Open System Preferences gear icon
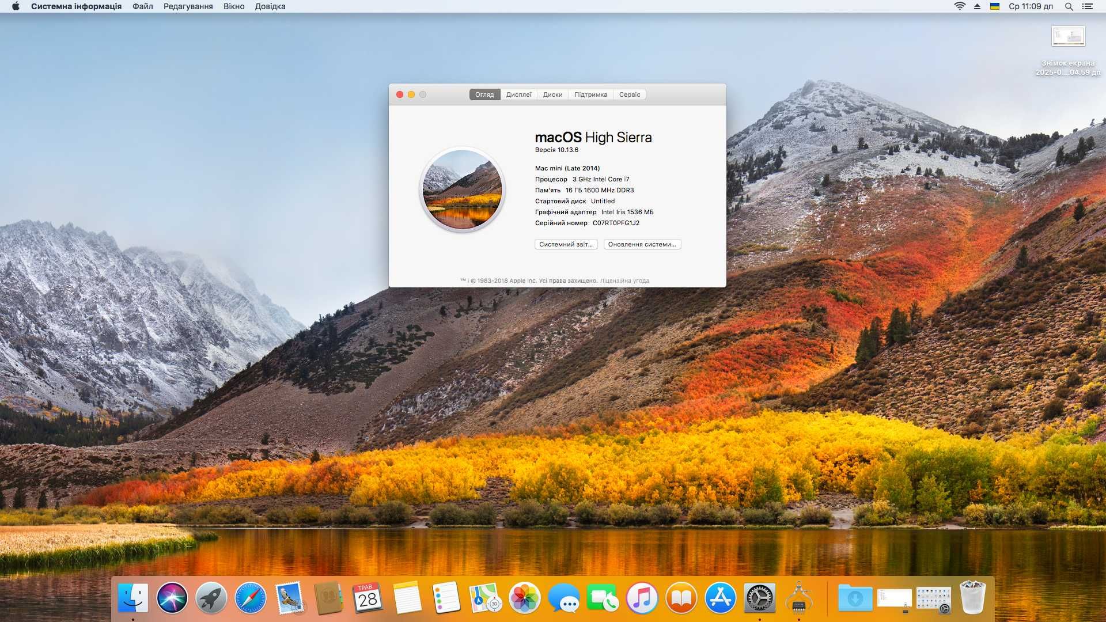This screenshot has height=622, width=1106. [760, 598]
